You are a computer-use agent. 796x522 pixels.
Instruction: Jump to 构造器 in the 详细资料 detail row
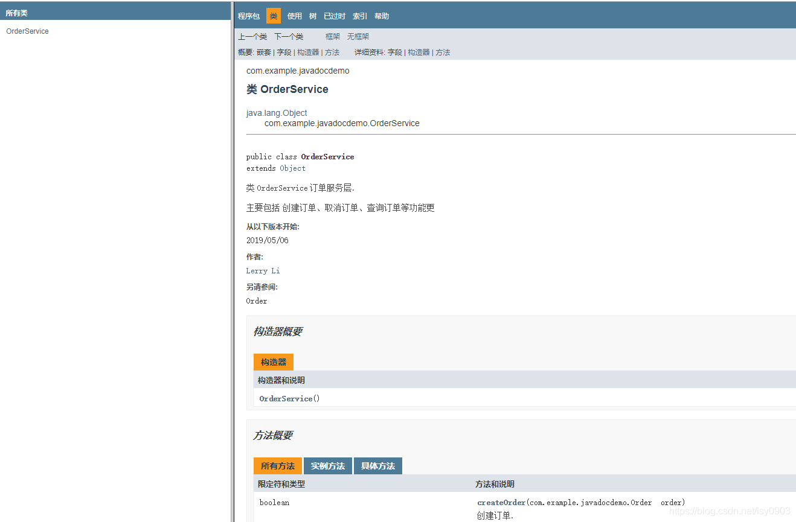pyautogui.click(x=419, y=53)
